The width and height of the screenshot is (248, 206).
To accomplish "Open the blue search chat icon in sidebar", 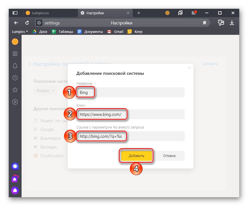I will pyautogui.click(x=15, y=166).
